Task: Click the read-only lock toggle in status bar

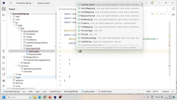Action: [173, 91]
